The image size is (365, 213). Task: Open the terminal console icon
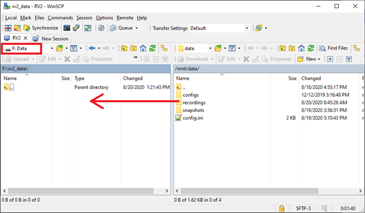pos(67,28)
